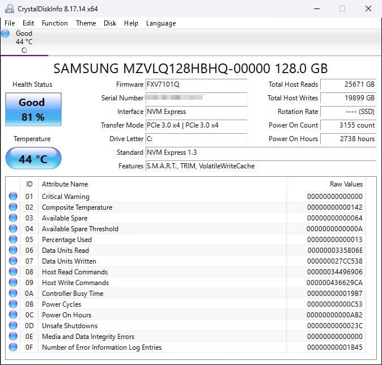Open the Function menu
This screenshot has height=365, width=382.
click(x=54, y=23)
